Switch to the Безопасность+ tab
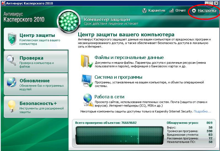This screenshot has height=151, width=220. (36, 107)
